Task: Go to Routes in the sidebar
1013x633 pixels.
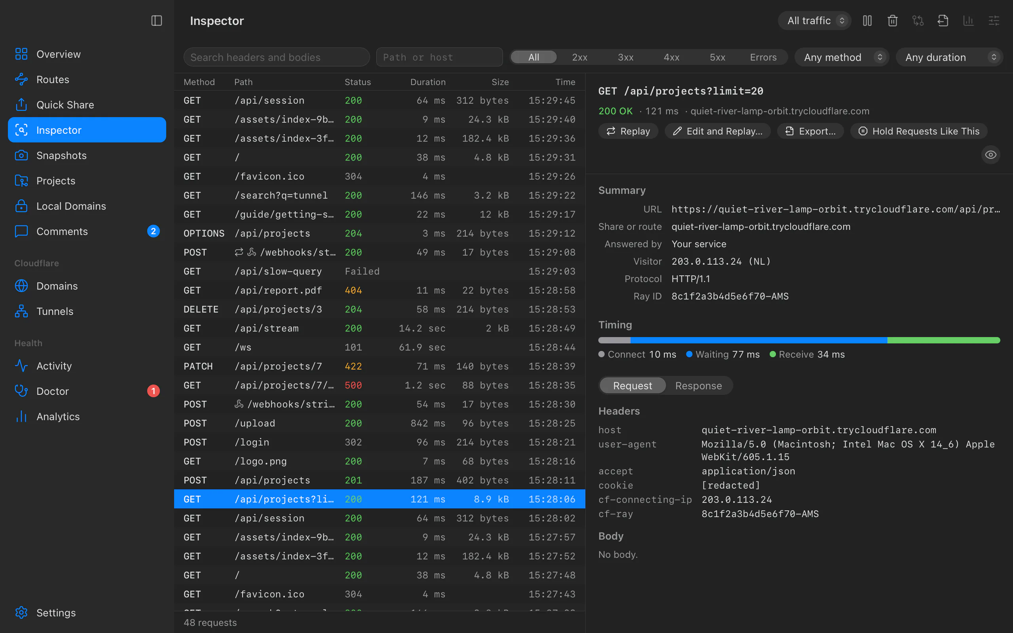Action: [87, 79]
